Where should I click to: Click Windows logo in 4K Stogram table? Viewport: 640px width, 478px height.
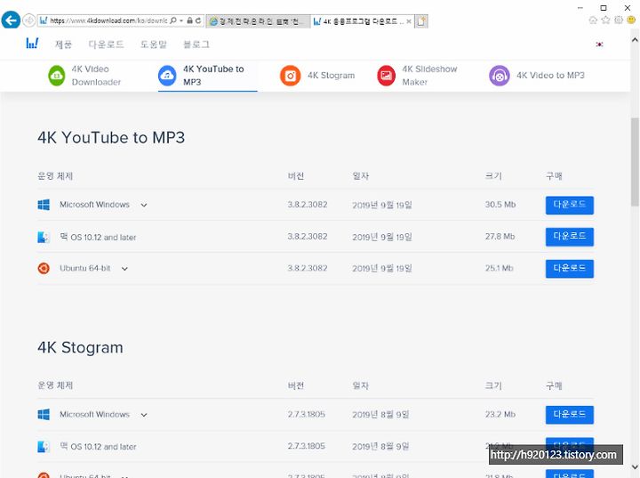click(44, 414)
